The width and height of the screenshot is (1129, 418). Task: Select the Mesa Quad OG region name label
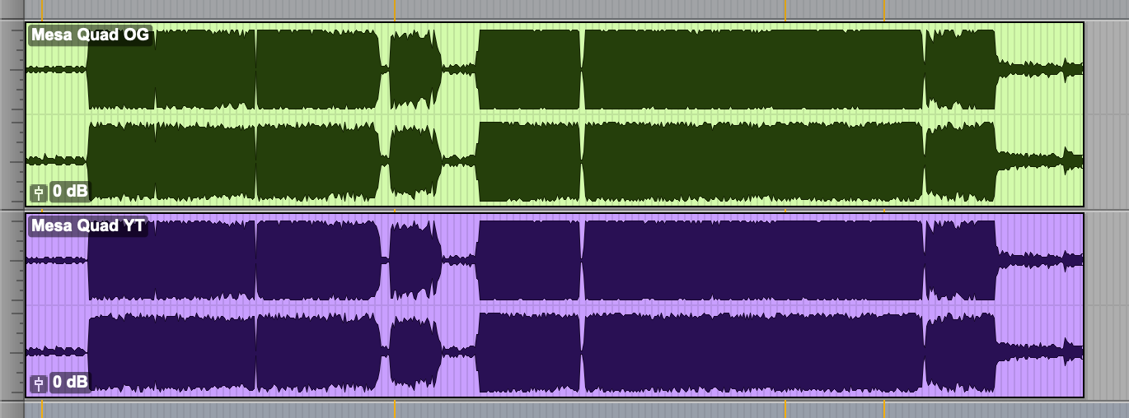90,35
